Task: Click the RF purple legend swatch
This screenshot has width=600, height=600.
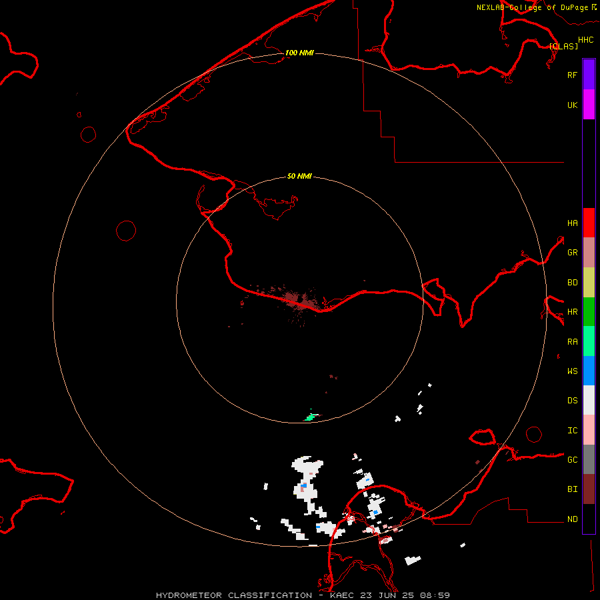Action: (589, 75)
